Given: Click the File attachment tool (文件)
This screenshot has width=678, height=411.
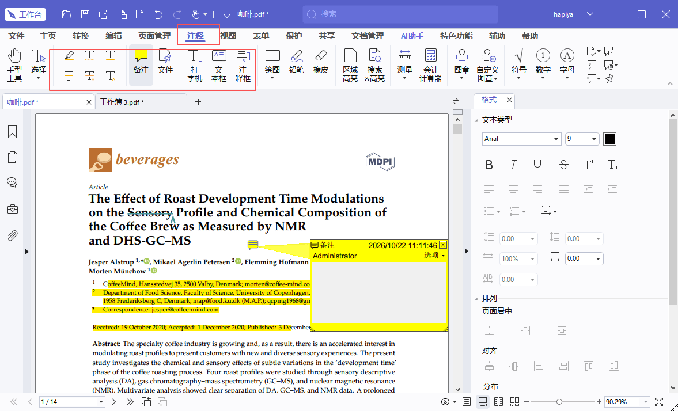Looking at the screenshot, I should (165, 62).
